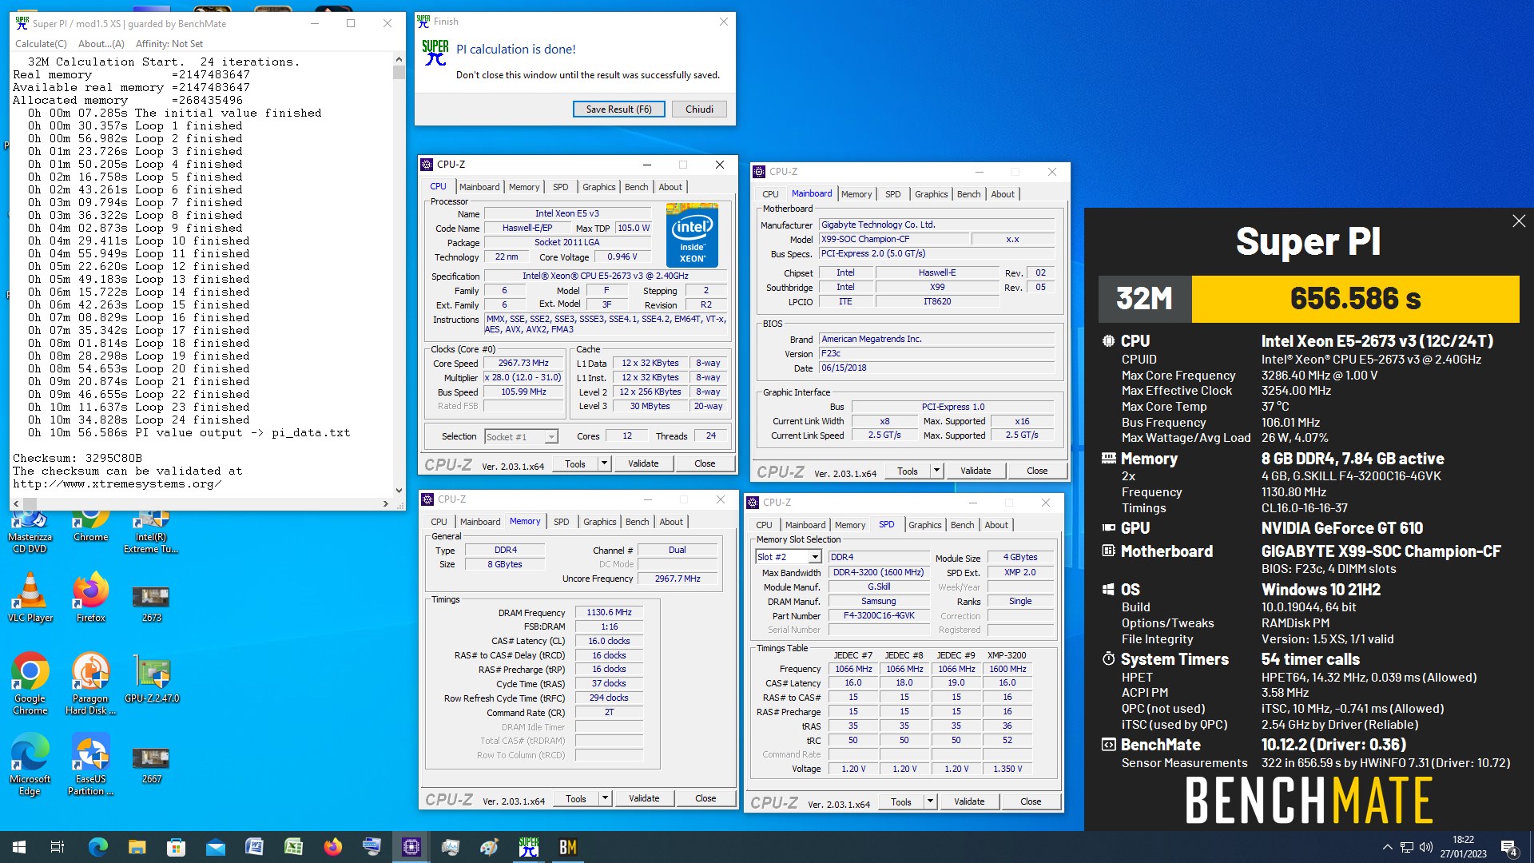The image size is (1534, 863).
Task: Click Validate in SPD CPU-Z window
Action: click(969, 801)
